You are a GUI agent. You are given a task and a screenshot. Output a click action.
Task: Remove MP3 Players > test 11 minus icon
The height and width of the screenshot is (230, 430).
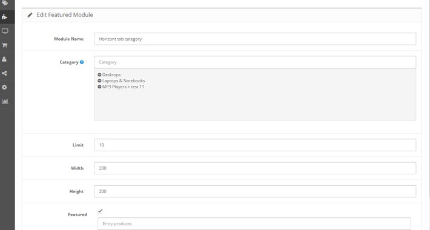[99, 87]
